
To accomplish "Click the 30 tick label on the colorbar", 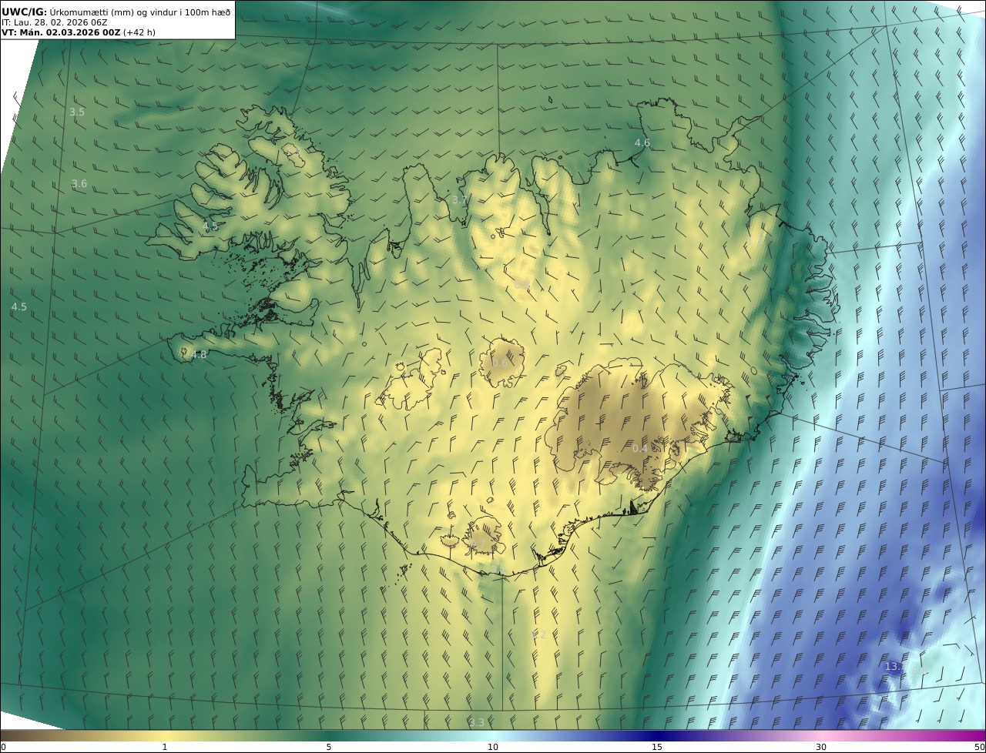I will click(821, 747).
